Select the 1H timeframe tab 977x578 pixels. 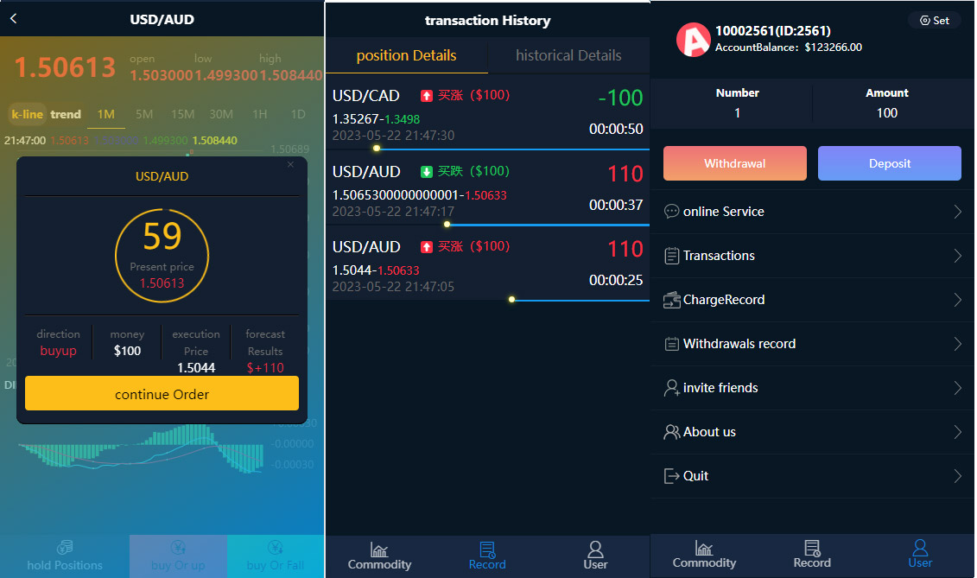pyautogui.click(x=260, y=114)
